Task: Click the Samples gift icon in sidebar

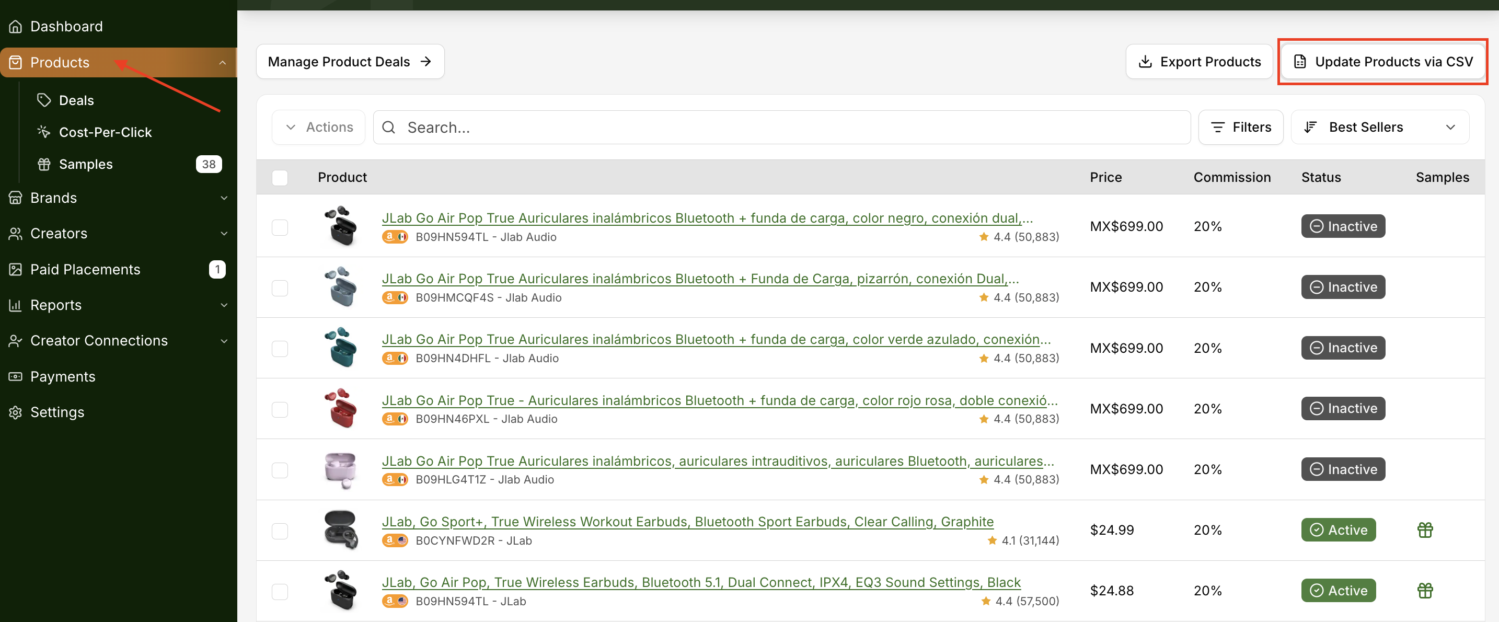Action: pyautogui.click(x=44, y=164)
